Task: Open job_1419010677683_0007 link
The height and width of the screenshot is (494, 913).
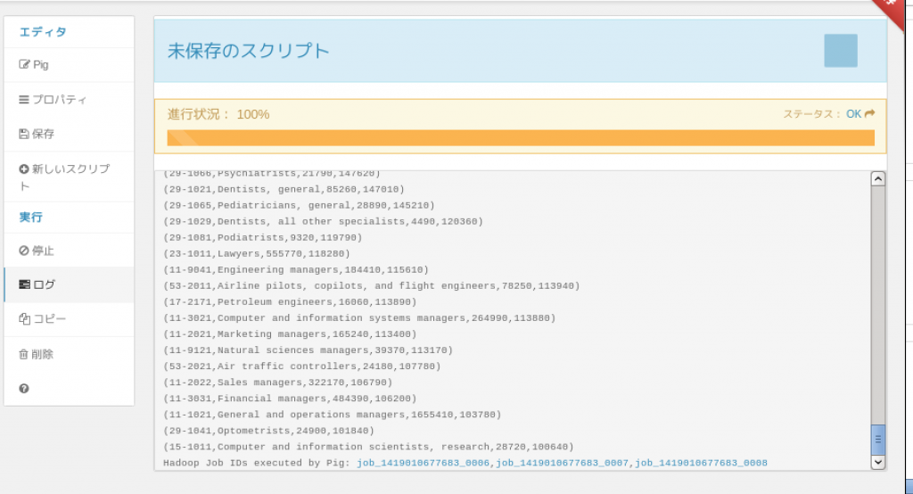Action: (563, 463)
